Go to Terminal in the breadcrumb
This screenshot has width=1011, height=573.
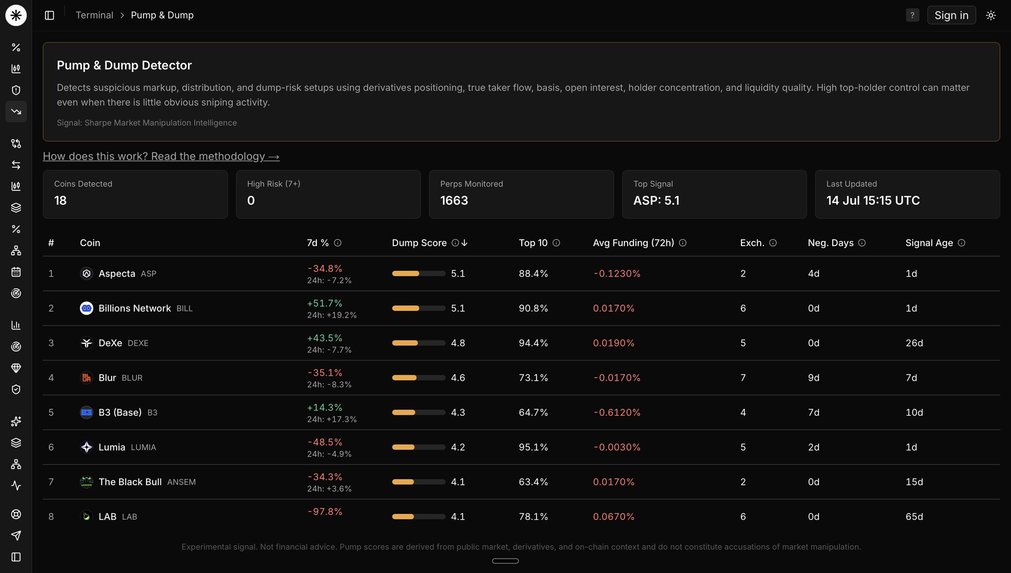pyautogui.click(x=94, y=15)
